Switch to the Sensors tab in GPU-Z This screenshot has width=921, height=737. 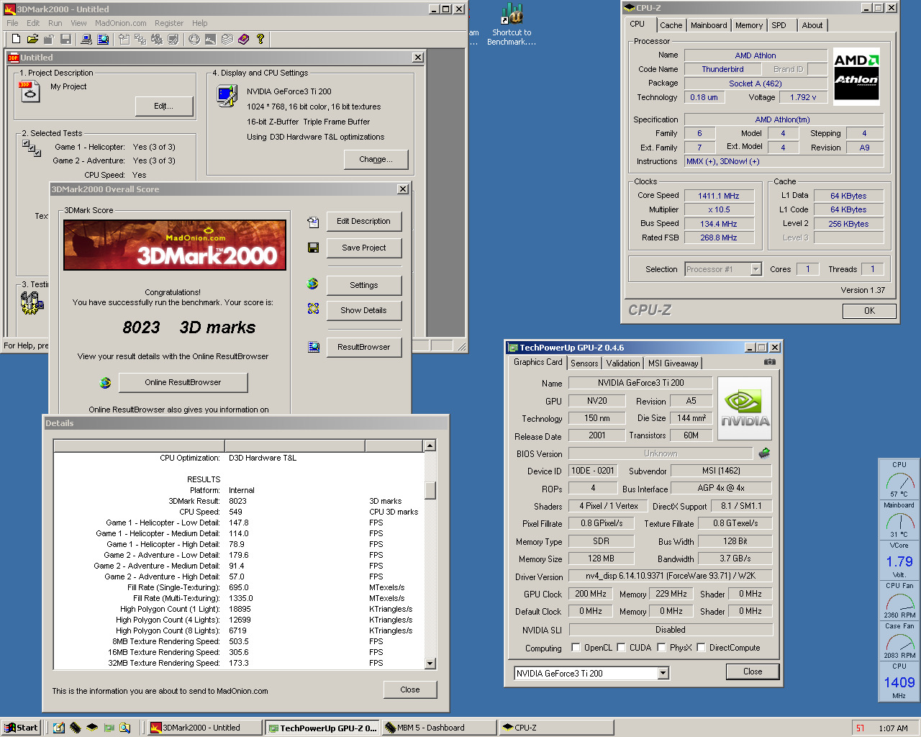coord(584,363)
